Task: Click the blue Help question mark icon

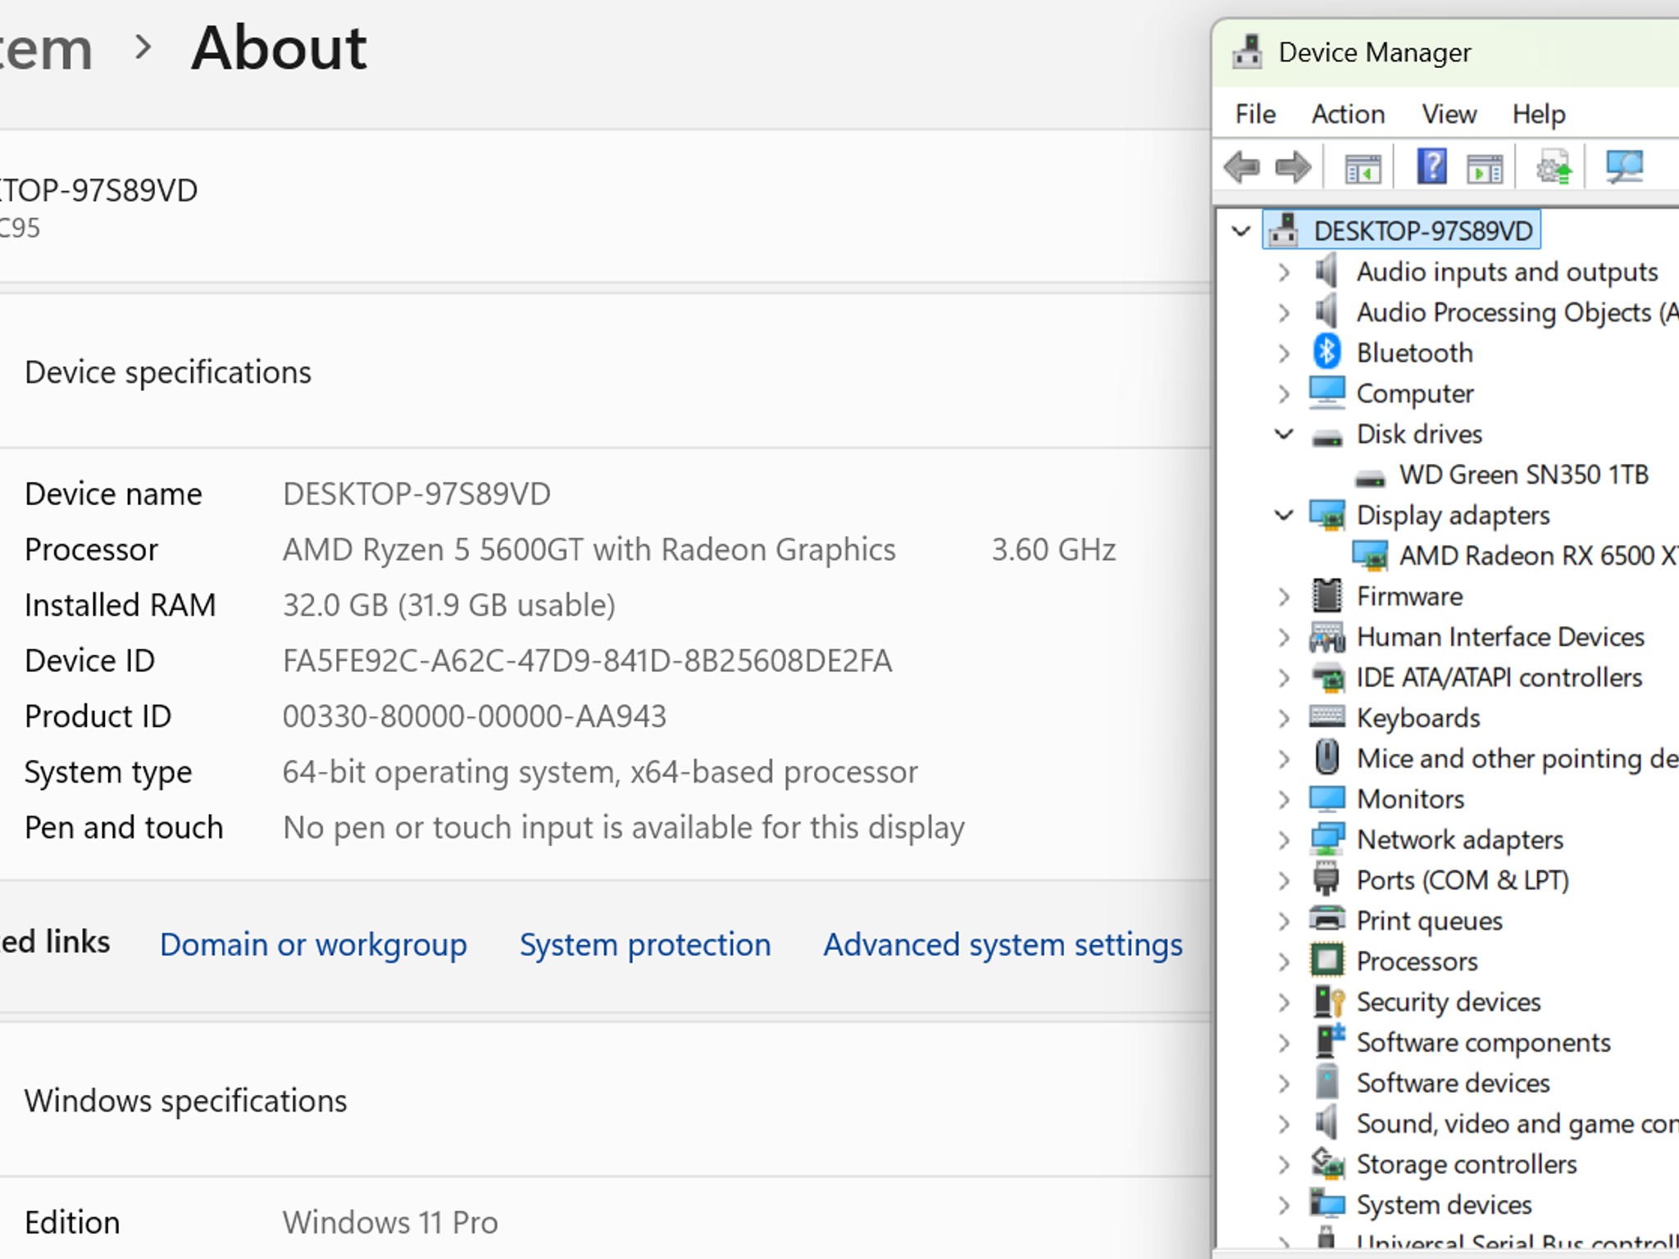Action: coord(1431,167)
